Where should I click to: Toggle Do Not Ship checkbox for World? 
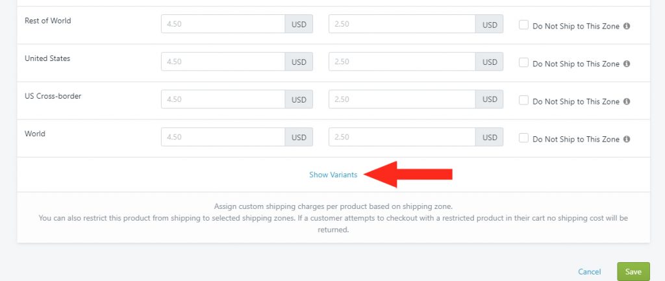(524, 138)
